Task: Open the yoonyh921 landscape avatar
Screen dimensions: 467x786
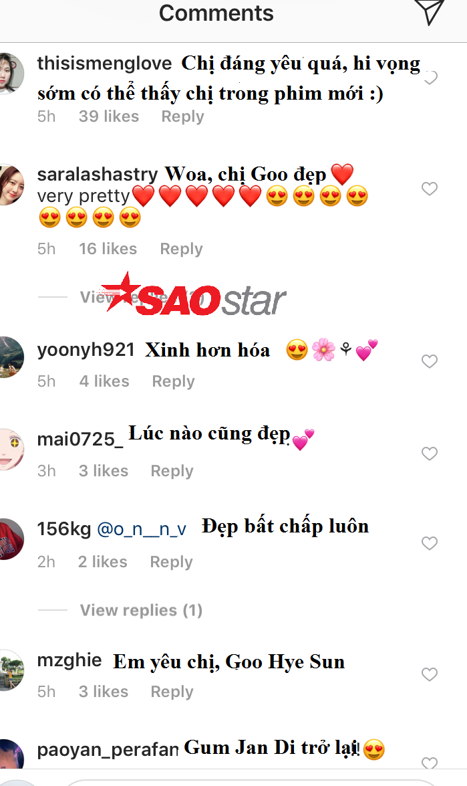Action: coord(11,357)
